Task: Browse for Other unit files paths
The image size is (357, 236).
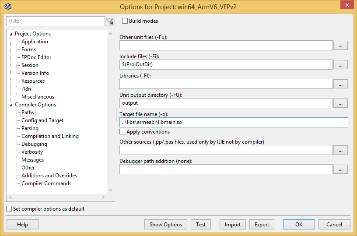Action: coord(340,45)
